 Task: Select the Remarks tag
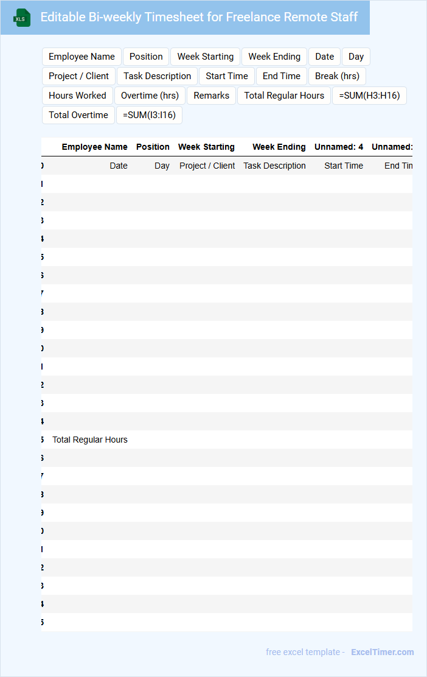[211, 96]
